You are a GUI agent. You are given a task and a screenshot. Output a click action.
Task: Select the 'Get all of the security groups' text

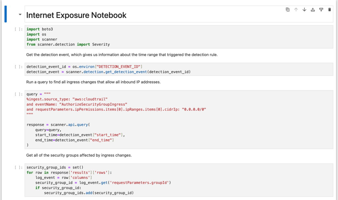(x=79, y=155)
